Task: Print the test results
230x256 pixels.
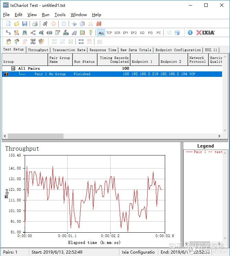Action: 35,24
